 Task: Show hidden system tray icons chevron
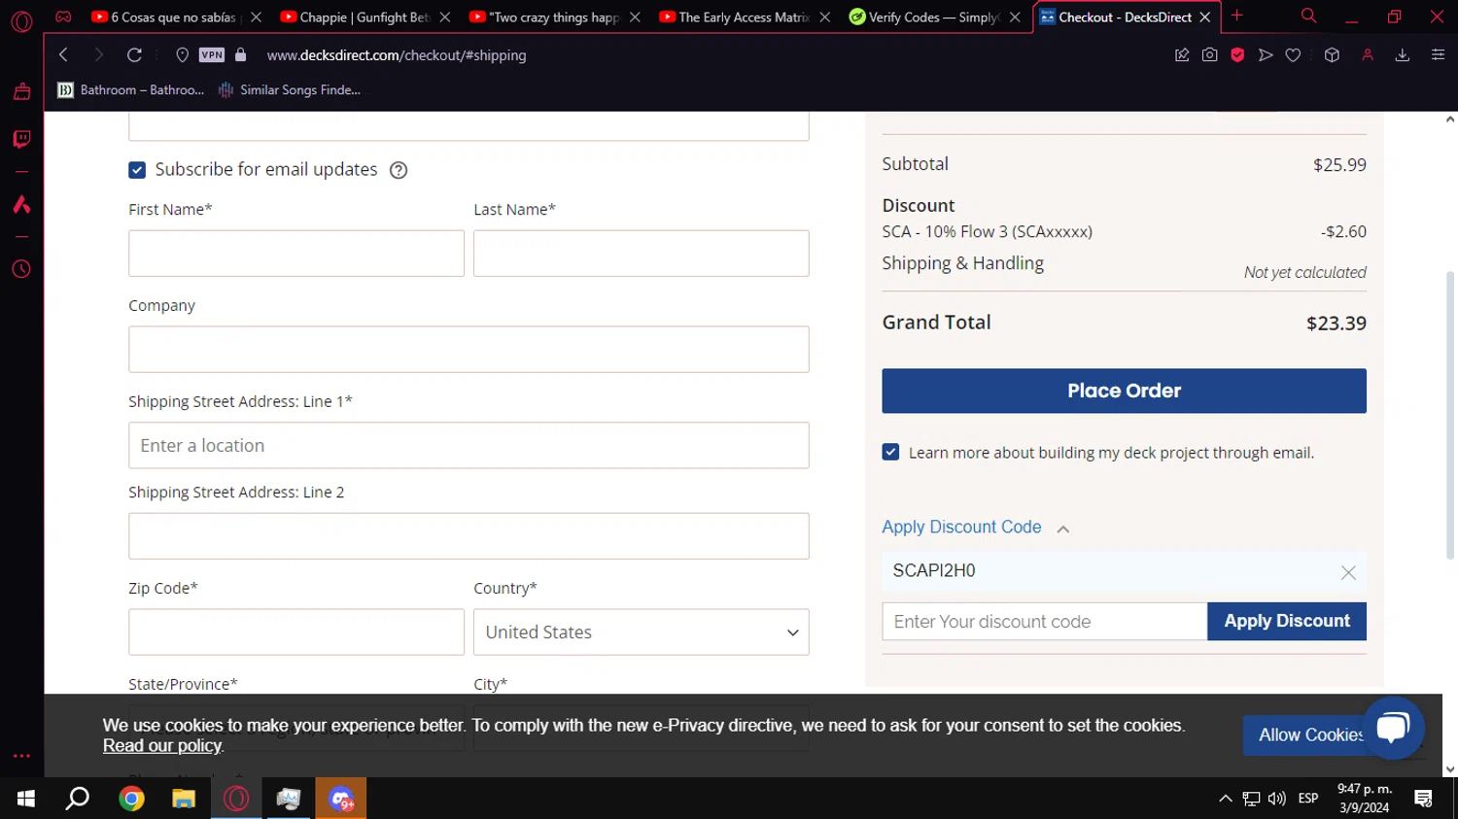[1225, 799]
